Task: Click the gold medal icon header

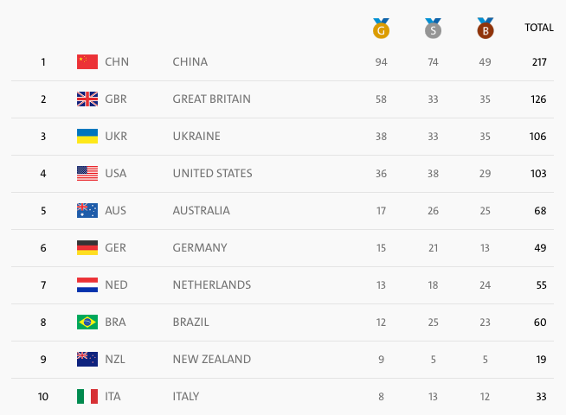Action: click(x=381, y=29)
